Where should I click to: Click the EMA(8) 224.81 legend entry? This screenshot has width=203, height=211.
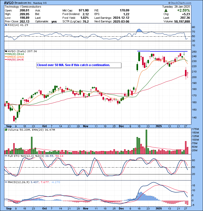(x=14, y=57)
